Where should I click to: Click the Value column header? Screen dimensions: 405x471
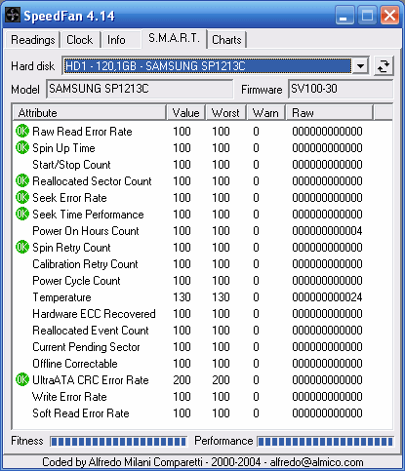pyautogui.click(x=185, y=113)
